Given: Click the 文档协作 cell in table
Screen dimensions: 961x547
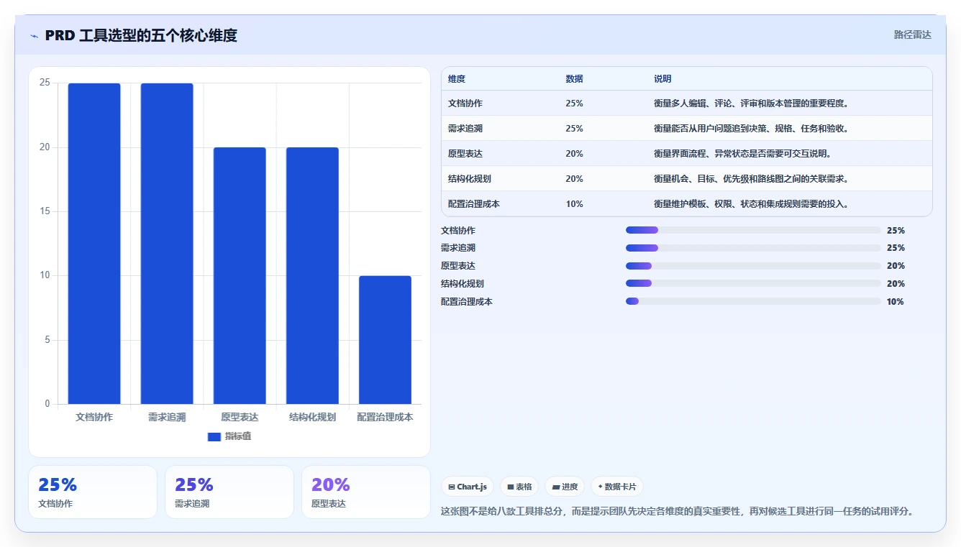Looking at the screenshot, I should click(465, 104).
